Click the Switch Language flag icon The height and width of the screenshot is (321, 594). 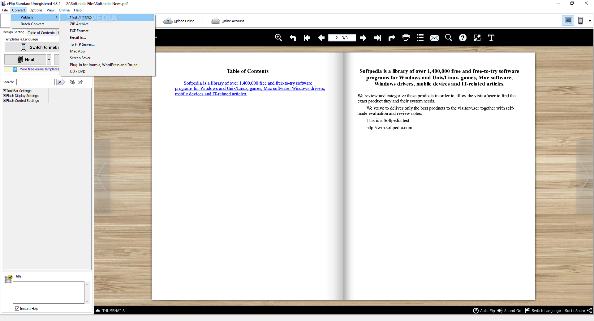(x=527, y=310)
